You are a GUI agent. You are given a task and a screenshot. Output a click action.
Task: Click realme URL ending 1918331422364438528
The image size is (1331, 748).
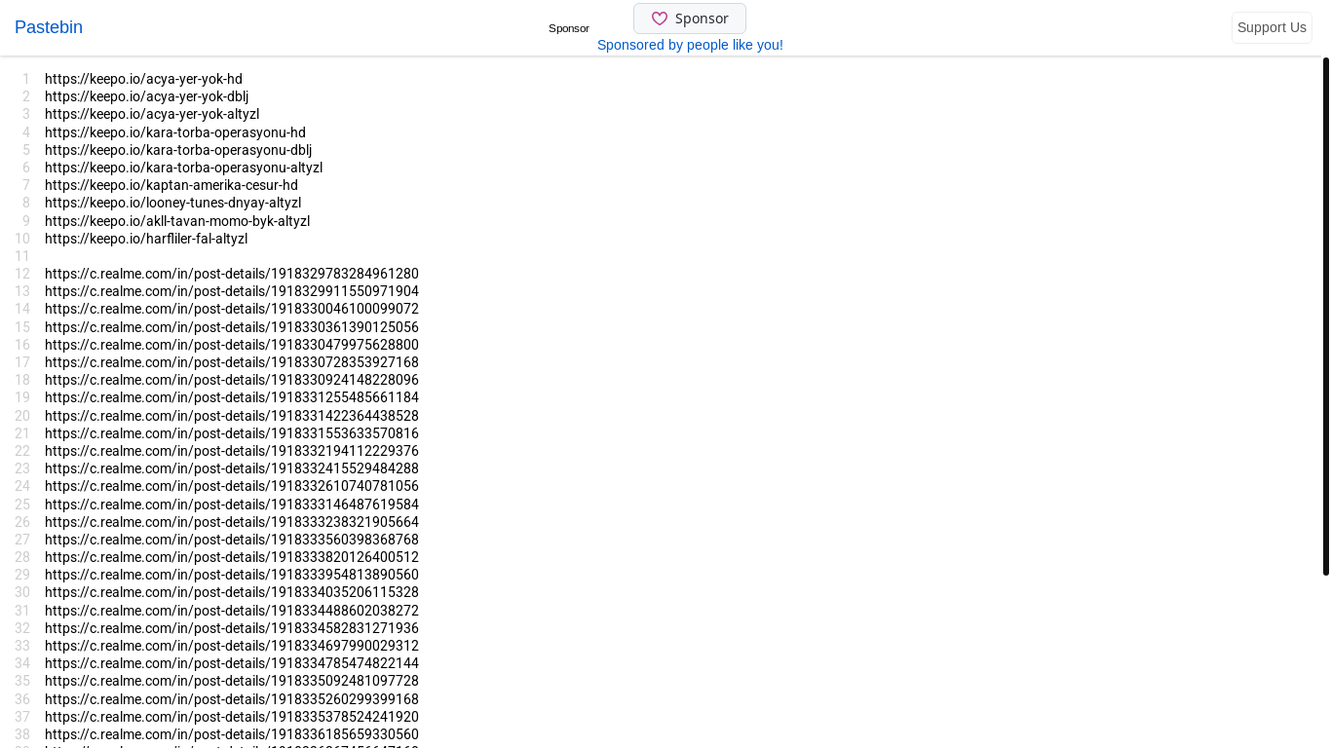pyautogui.click(x=232, y=416)
